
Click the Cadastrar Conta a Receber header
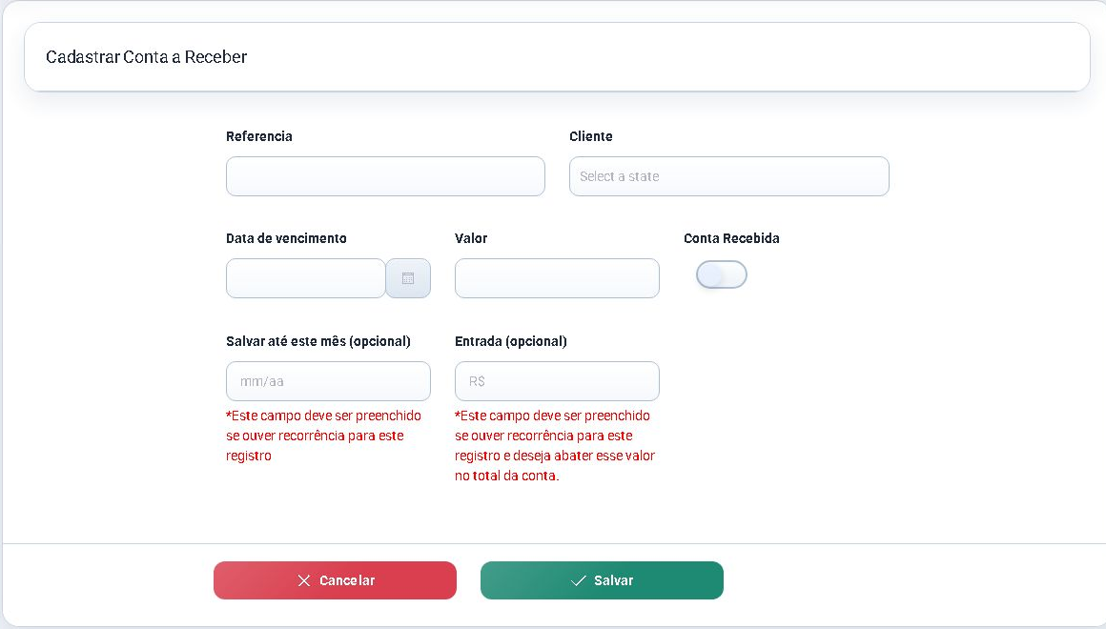pyautogui.click(x=146, y=57)
